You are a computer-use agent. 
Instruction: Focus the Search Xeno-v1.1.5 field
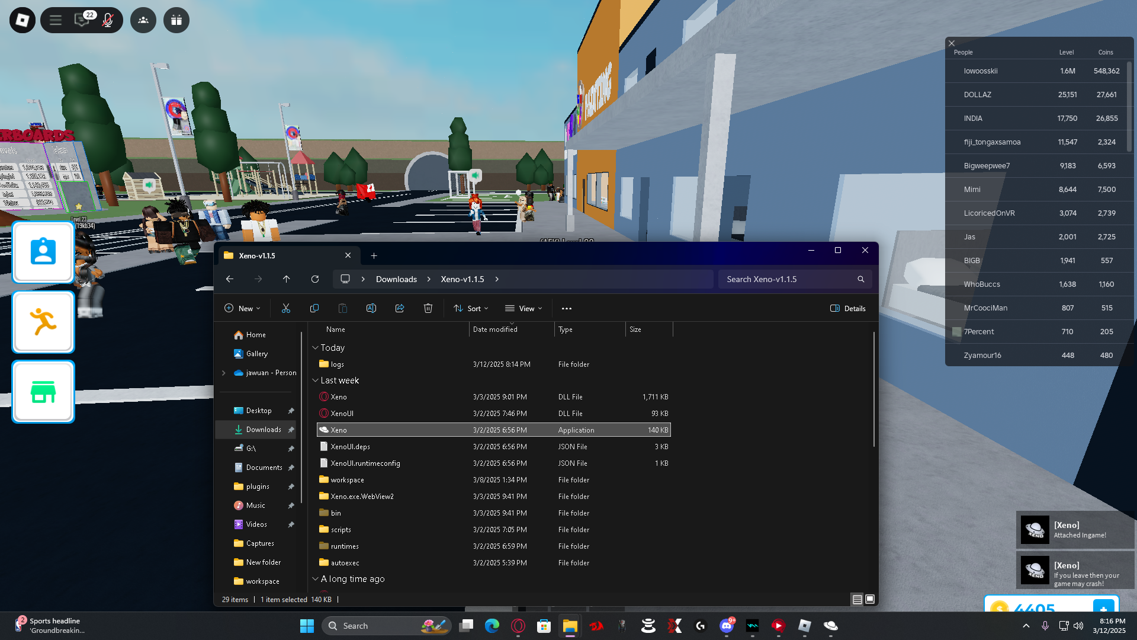point(795,279)
